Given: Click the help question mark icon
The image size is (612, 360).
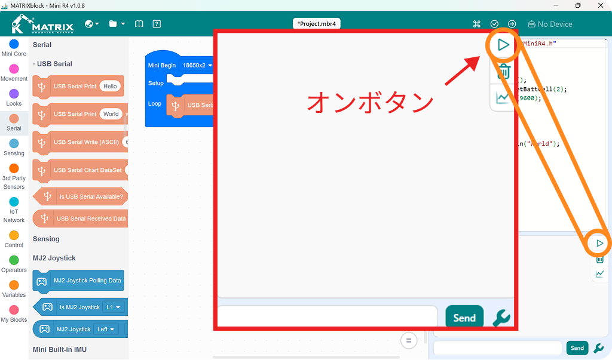Looking at the screenshot, I should [157, 24].
